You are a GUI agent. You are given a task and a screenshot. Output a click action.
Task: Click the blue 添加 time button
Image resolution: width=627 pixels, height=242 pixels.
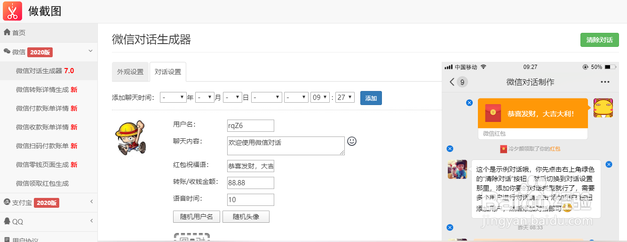coord(371,98)
